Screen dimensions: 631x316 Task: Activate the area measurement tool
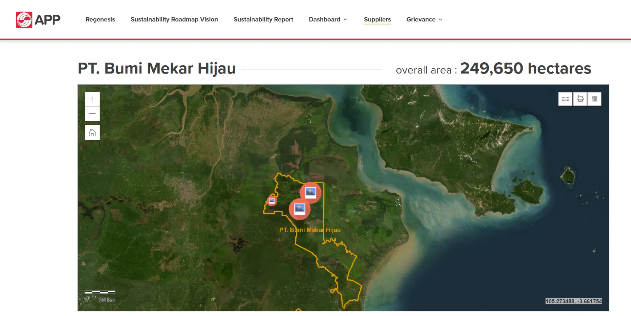click(580, 99)
